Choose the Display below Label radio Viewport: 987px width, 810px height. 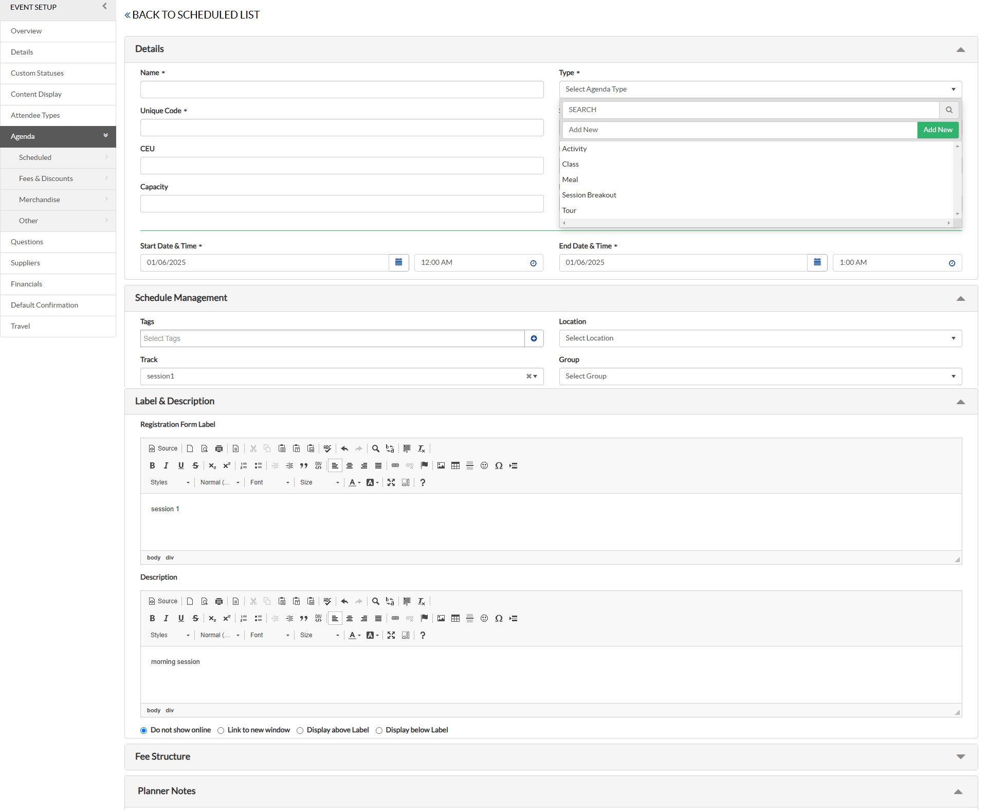379,731
